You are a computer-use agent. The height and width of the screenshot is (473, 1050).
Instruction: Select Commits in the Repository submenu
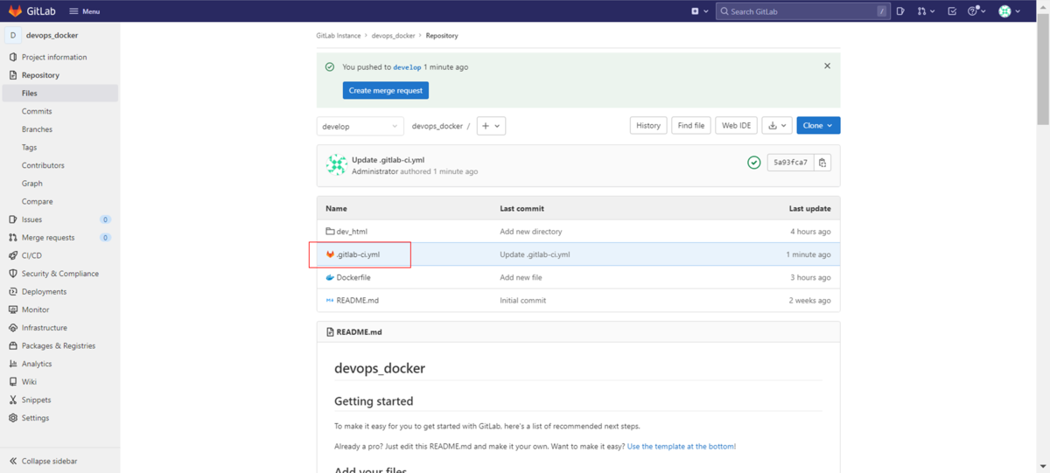(37, 111)
